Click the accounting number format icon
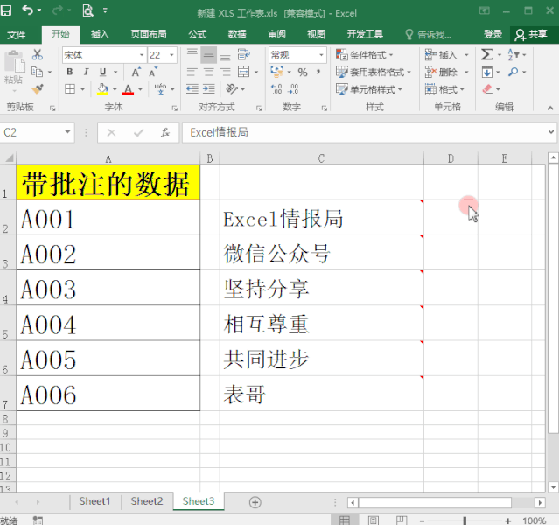The image size is (559, 525). [x=276, y=72]
